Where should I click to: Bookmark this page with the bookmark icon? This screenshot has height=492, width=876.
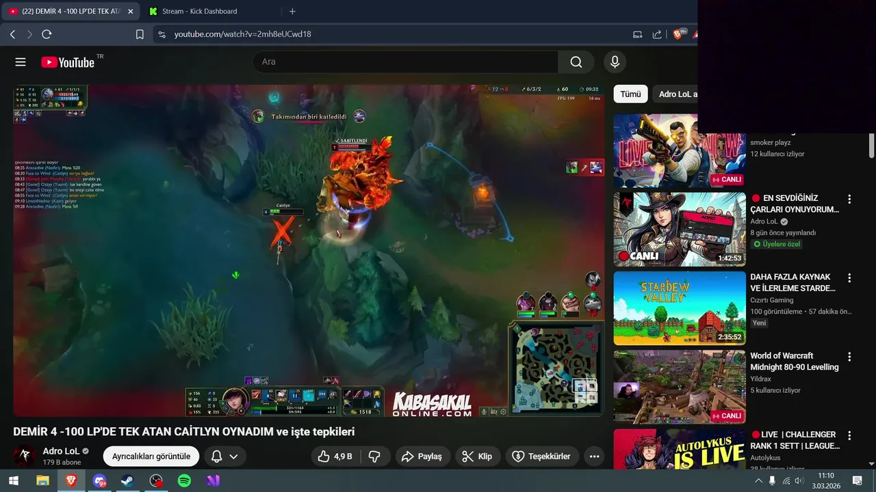(140, 34)
